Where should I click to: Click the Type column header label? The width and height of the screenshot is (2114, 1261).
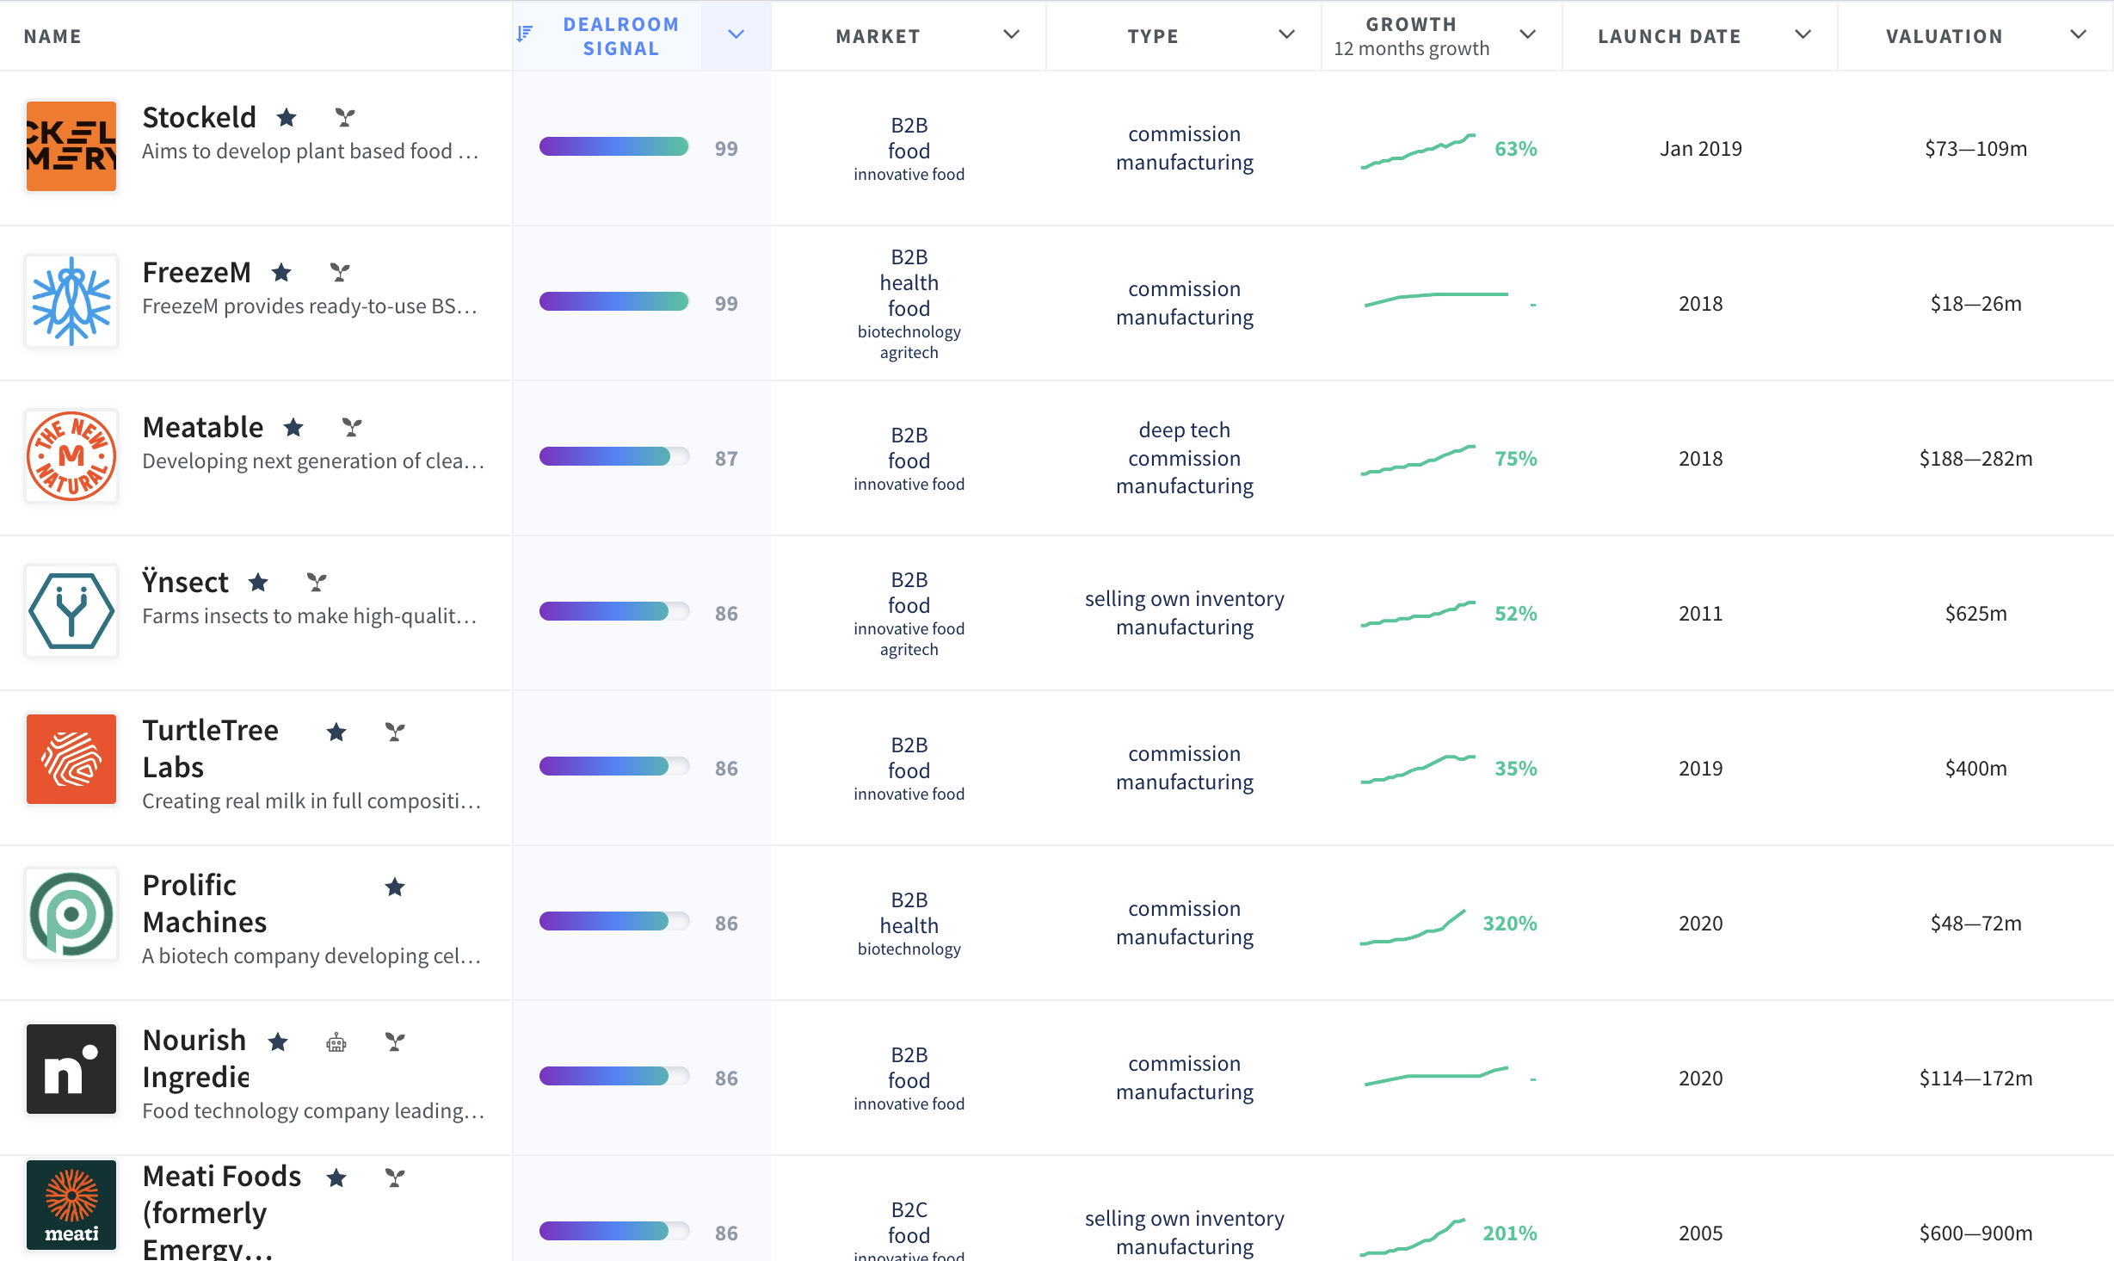point(1153,36)
